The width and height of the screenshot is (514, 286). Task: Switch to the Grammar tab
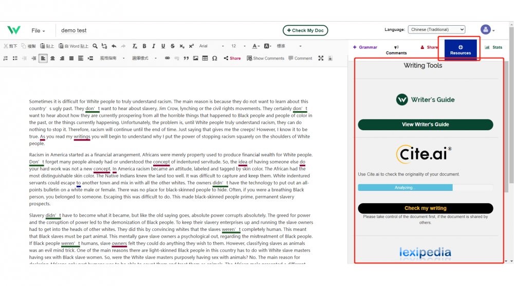click(365, 47)
